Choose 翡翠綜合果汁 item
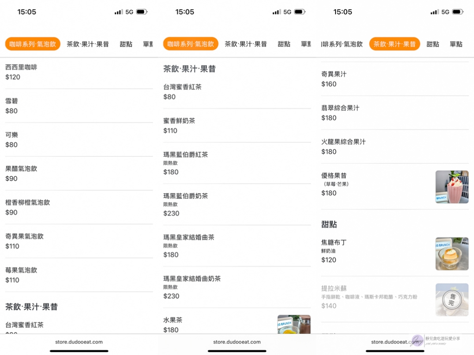Viewport: 474px width, 355px height. [395, 113]
